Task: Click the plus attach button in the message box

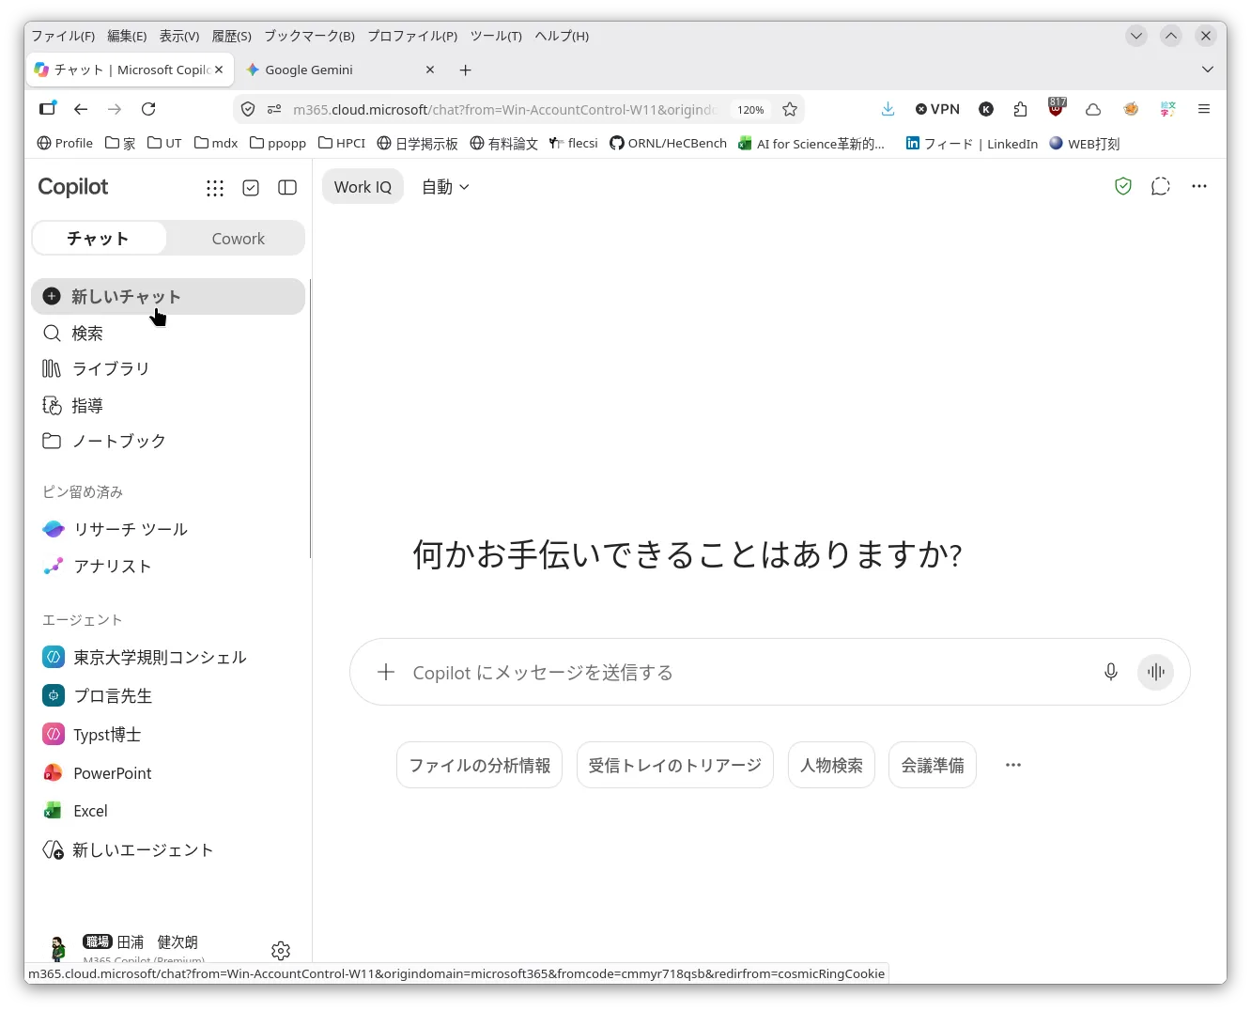Action: (386, 672)
